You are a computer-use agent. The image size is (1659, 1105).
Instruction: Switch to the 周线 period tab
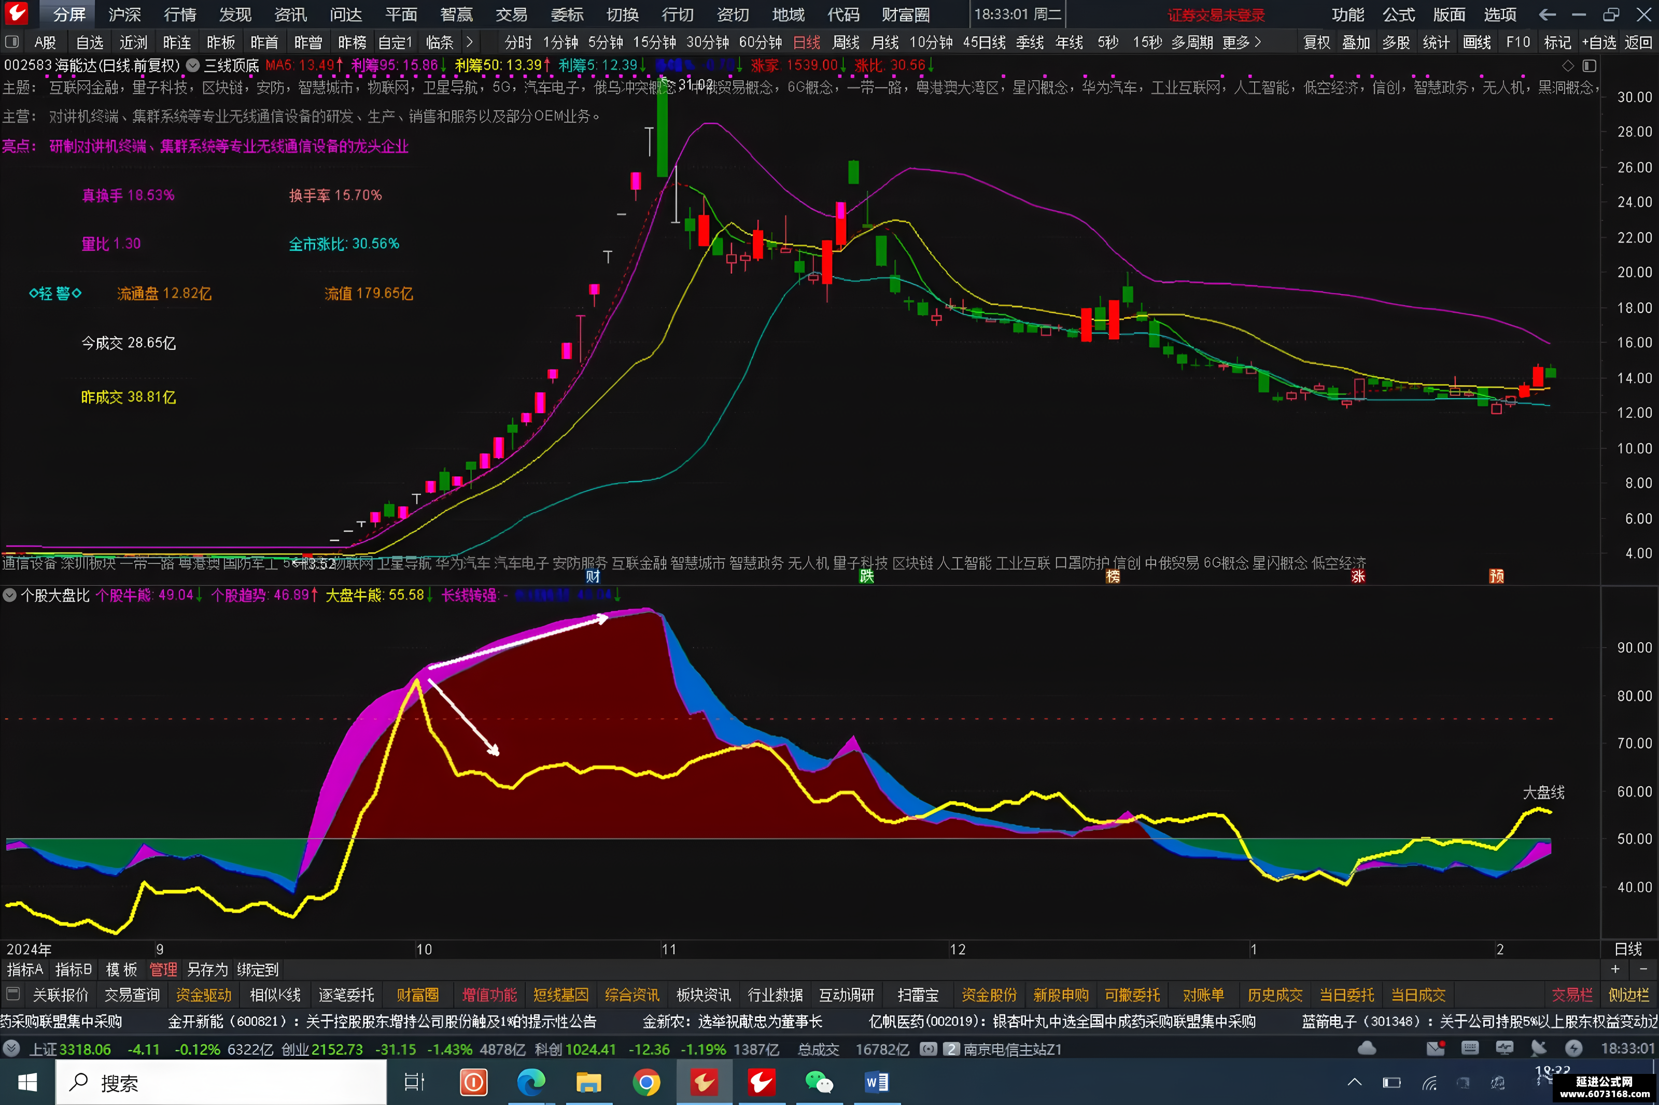(x=846, y=42)
